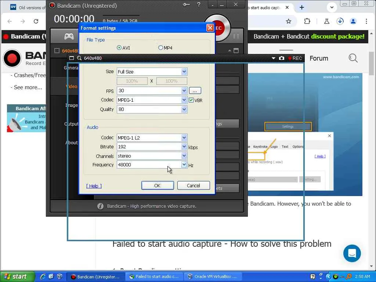
Task: Click the Bandicam window mode square icon
Action: pyautogui.click(x=236, y=51)
